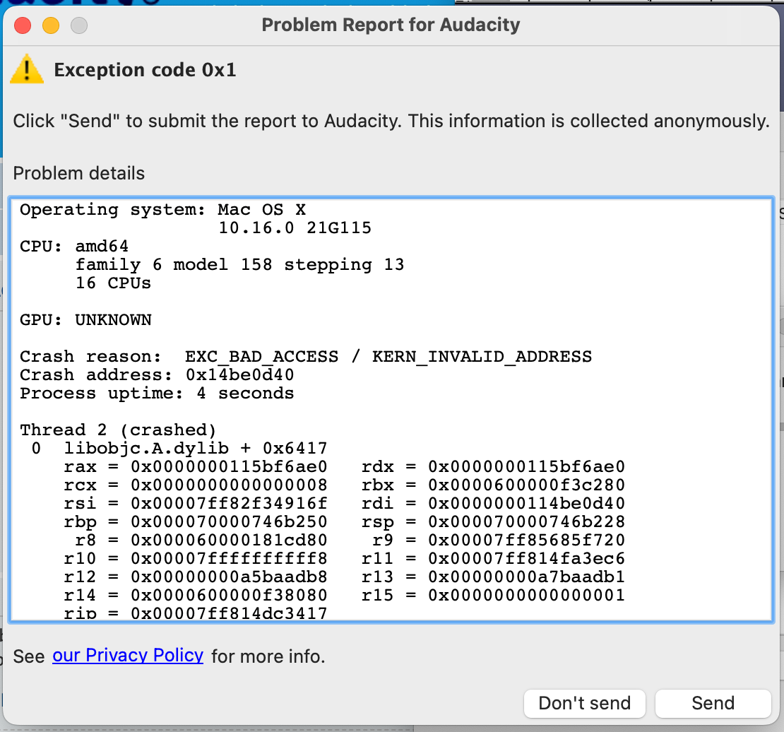This screenshot has height=732, width=784.
Task: Click 'Crash address: 0x14be0d40' line
Action: [157, 374]
